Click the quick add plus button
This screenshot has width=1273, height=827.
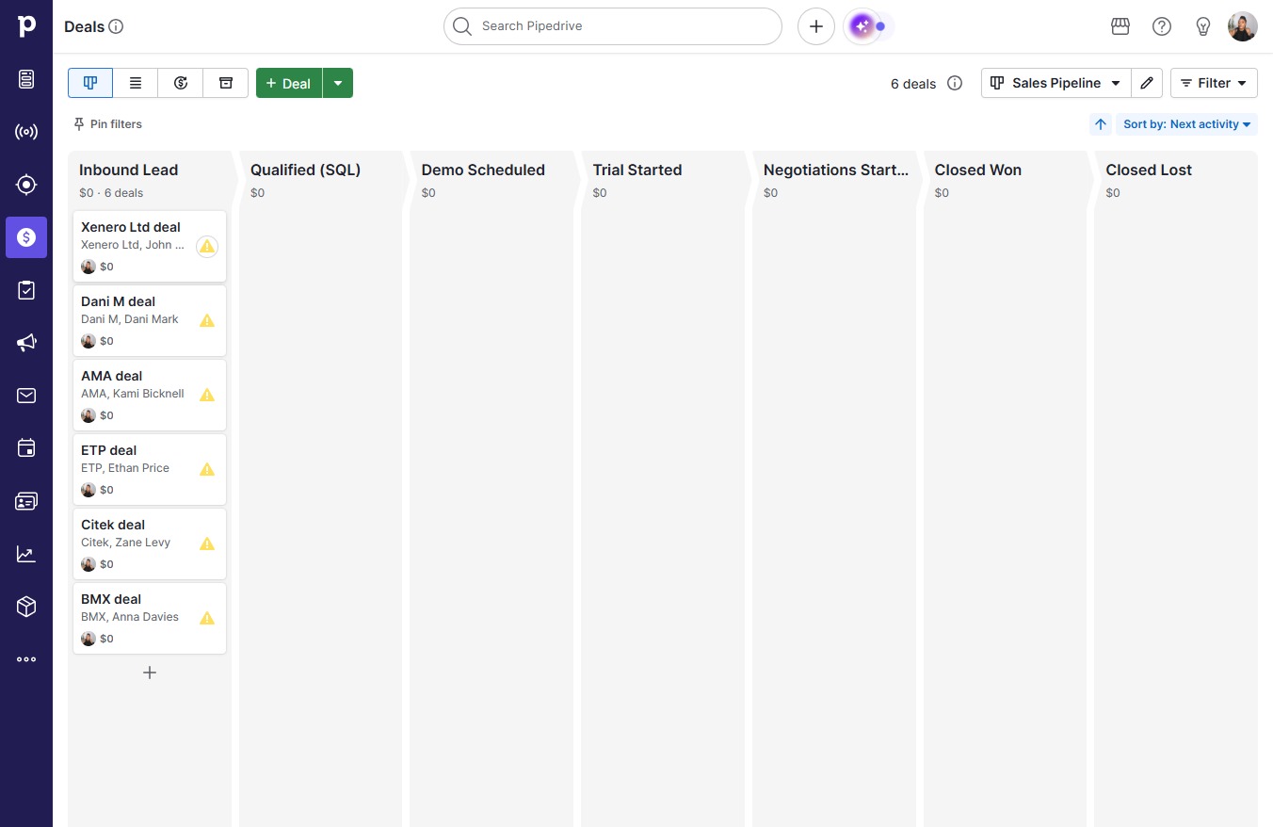tap(816, 26)
